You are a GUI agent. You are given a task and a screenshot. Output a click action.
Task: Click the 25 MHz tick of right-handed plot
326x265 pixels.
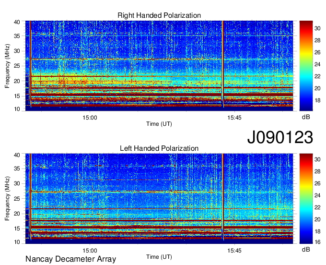pos(17,66)
